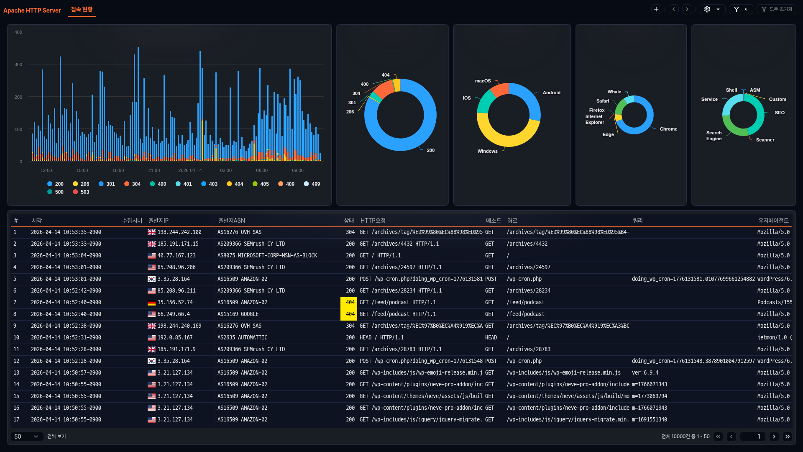This screenshot has width=803, height=452.
Task: Toggle the 200 series in chart legend
Action: (55, 184)
